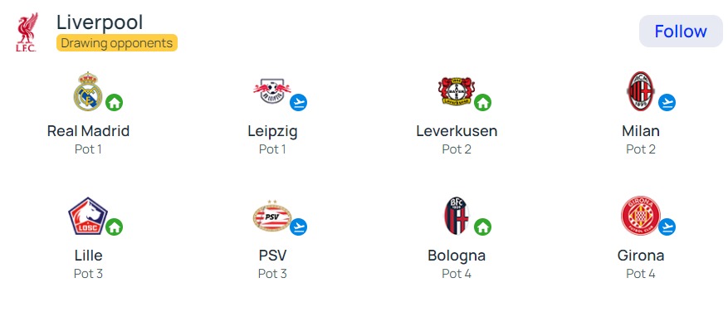Viewport: 728px width, 312px height.
Task: Click the away plane icon beside Milan
Action: pyautogui.click(x=667, y=103)
